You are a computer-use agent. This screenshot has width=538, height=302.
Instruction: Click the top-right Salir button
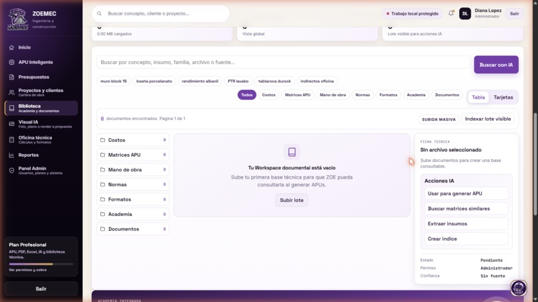[515, 14]
